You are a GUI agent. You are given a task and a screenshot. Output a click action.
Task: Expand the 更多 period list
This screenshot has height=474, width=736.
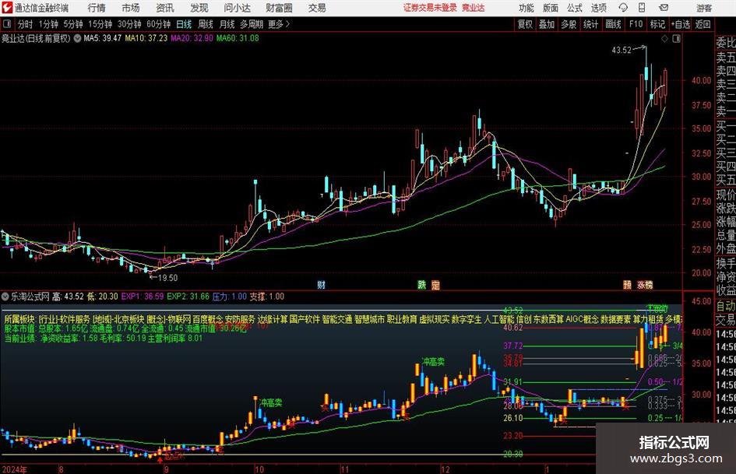coord(279,24)
